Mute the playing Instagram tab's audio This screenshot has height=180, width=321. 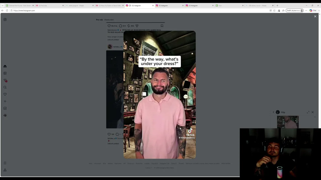pos(130,5)
